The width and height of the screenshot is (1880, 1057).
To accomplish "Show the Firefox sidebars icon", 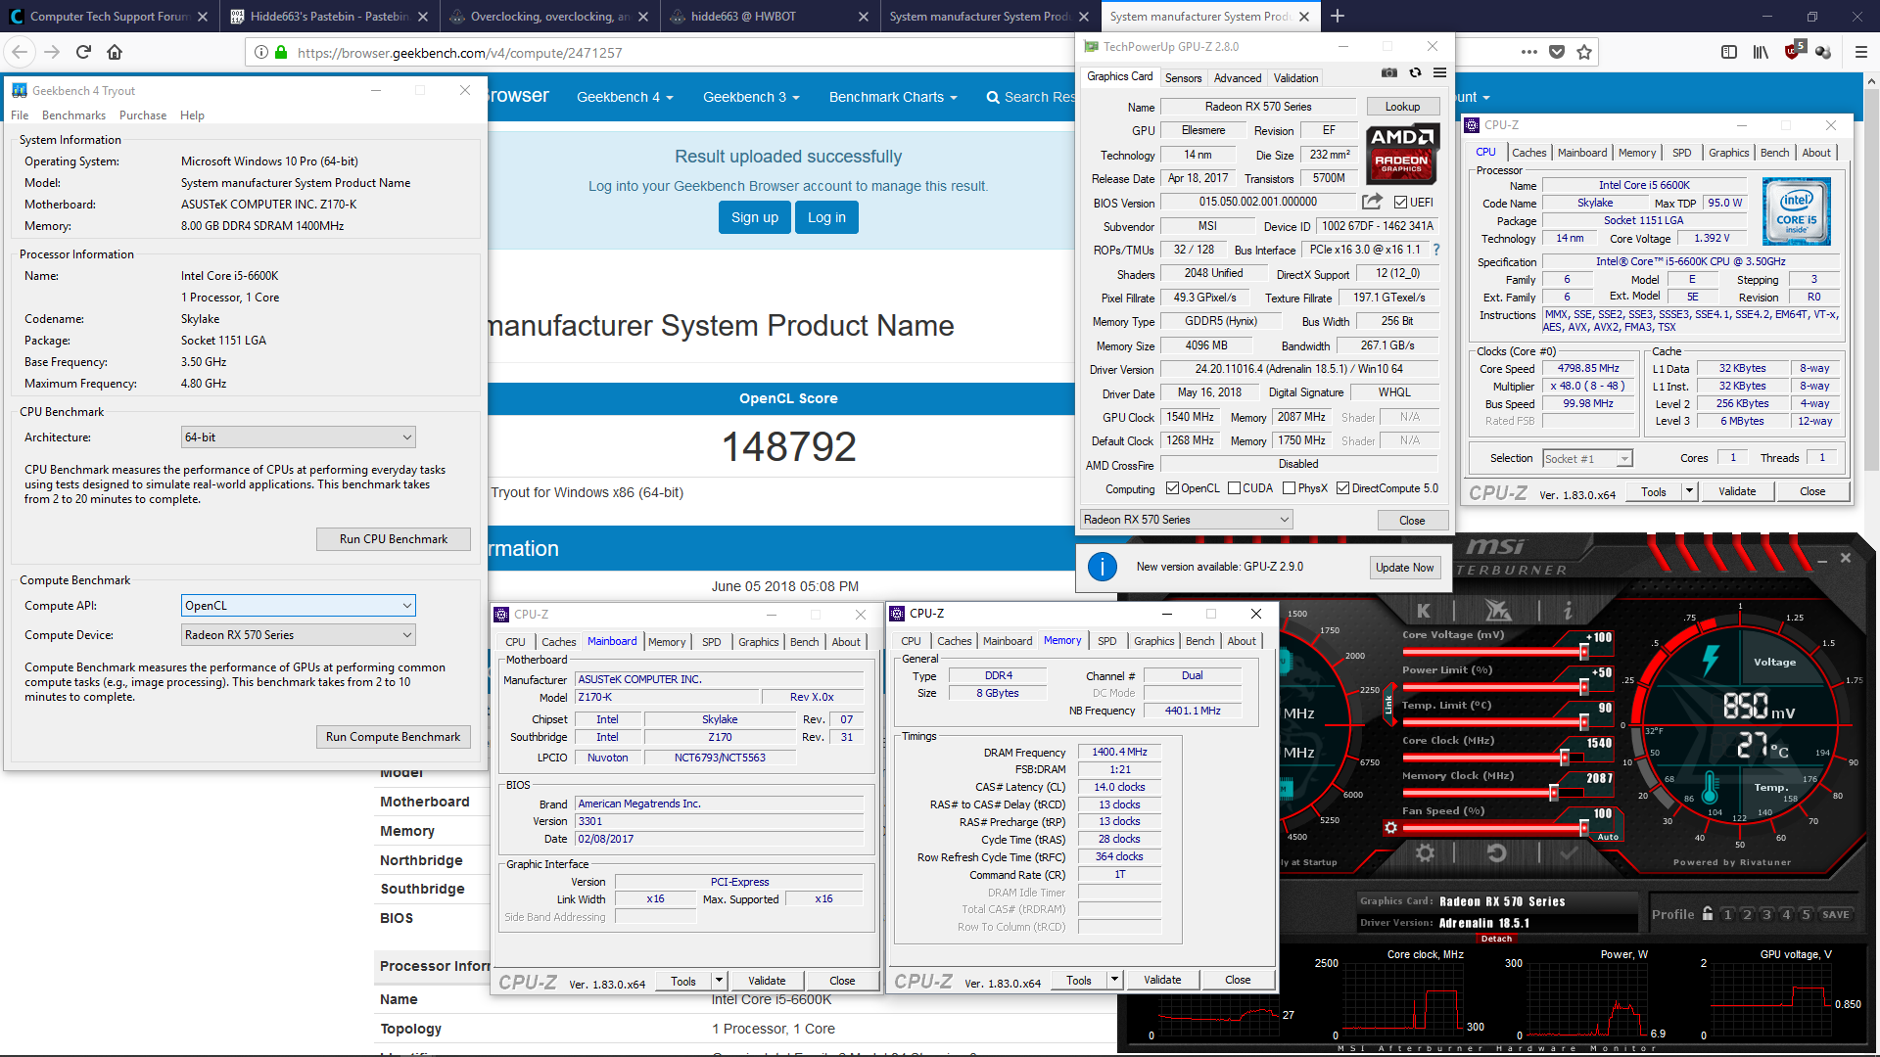I will [1729, 52].
